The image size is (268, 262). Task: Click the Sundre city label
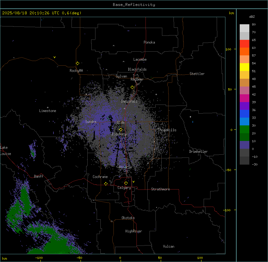click(91, 122)
